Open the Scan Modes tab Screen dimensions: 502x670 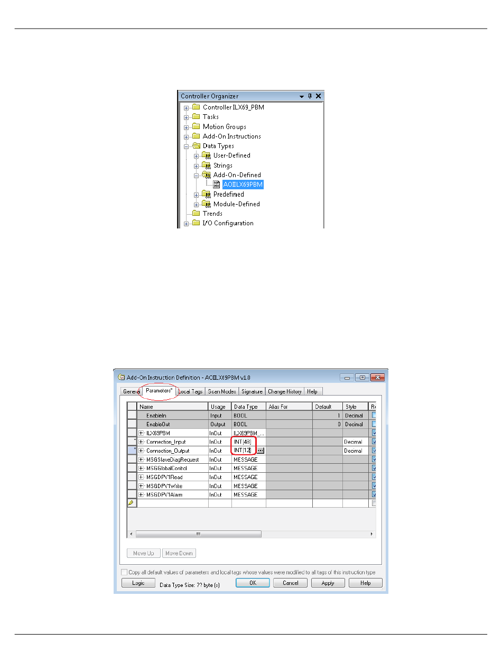222,391
